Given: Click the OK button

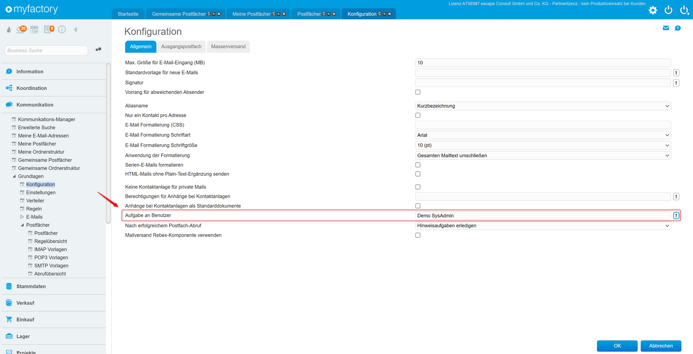Looking at the screenshot, I should click(x=617, y=346).
